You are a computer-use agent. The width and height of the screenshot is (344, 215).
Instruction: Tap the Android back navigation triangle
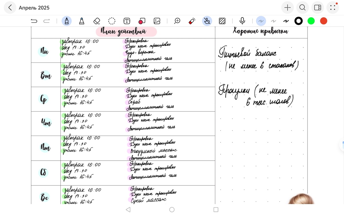click(128, 210)
